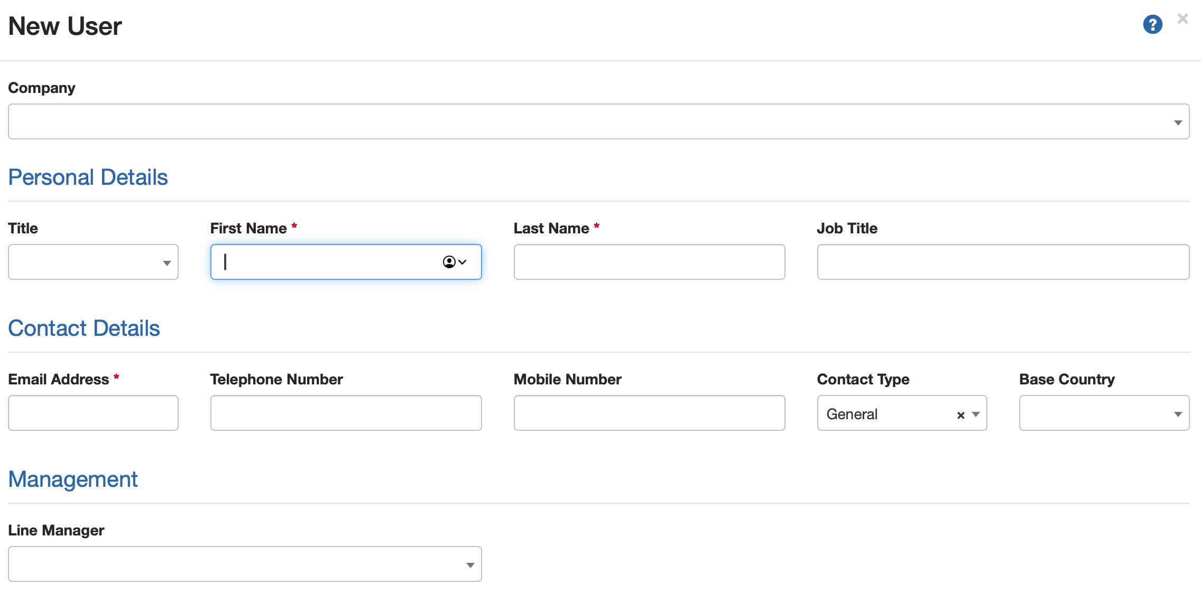
Task: Click the General value in Contact Type
Action: (852, 414)
